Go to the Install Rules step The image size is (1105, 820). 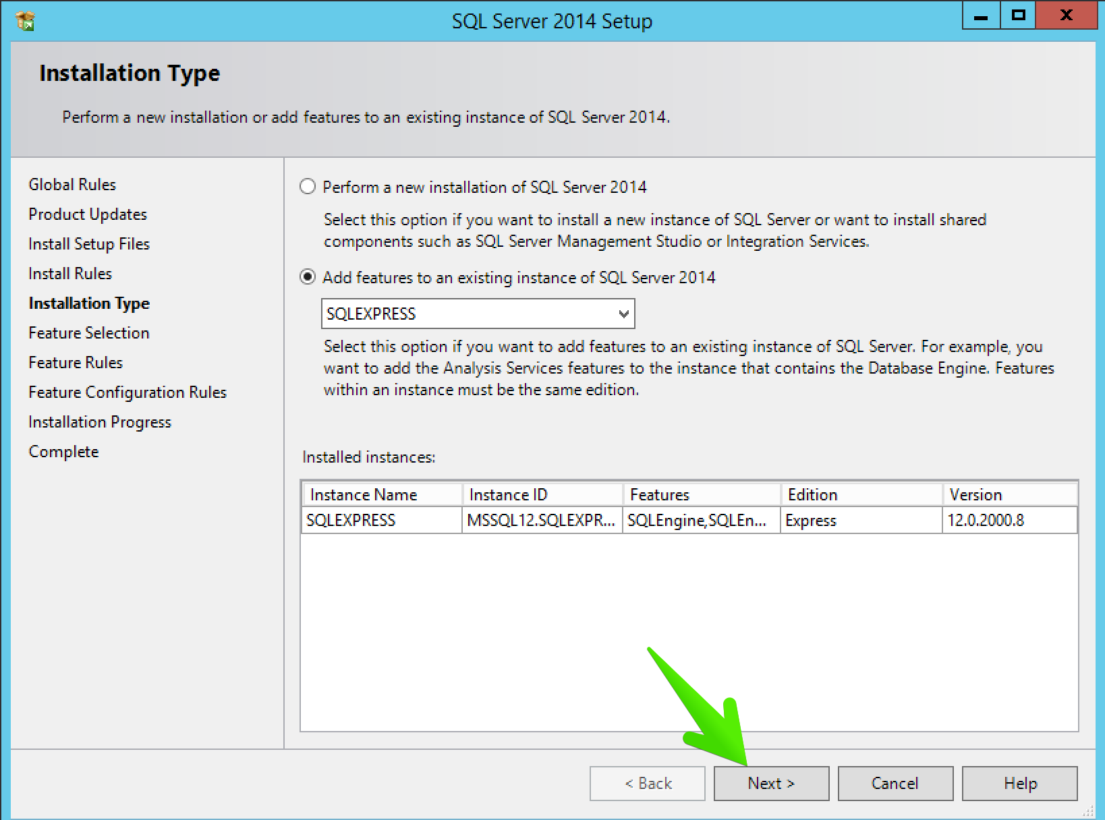pos(70,274)
